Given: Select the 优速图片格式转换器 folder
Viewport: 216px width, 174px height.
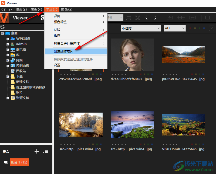Looking at the screenshot, I should [x=31, y=87].
